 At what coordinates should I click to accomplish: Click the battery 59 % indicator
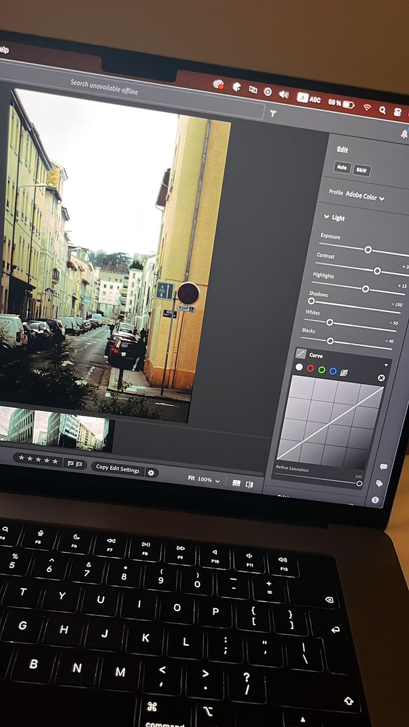coord(341,103)
